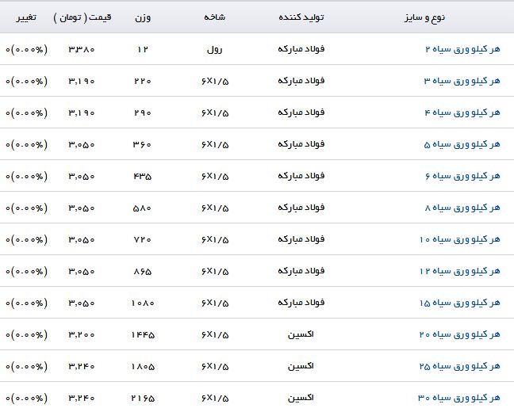
Task: Select the weight cell '۲۱۶۵'
Action: coord(143,399)
